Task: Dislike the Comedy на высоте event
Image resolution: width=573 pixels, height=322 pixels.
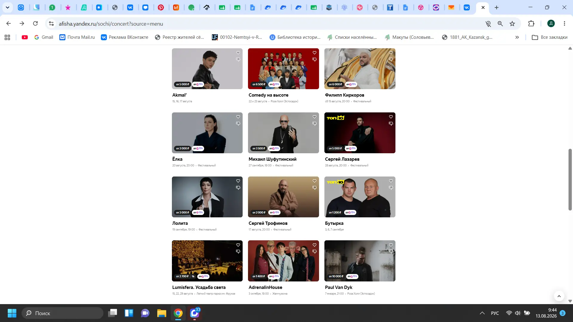Action: click(x=315, y=59)
